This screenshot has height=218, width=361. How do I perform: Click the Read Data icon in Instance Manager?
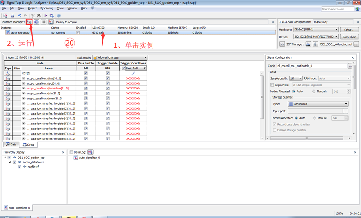coord(51,22)
